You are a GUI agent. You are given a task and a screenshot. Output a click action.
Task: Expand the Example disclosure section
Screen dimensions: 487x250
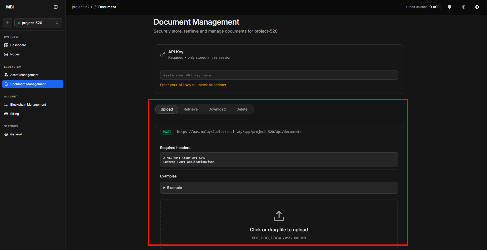click(175, 188)
